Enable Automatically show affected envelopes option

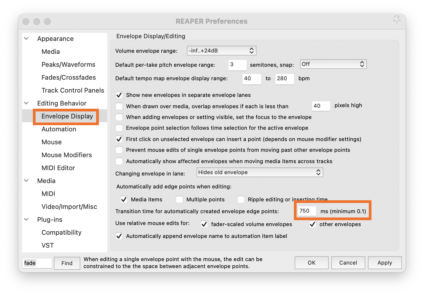point(119,161)
